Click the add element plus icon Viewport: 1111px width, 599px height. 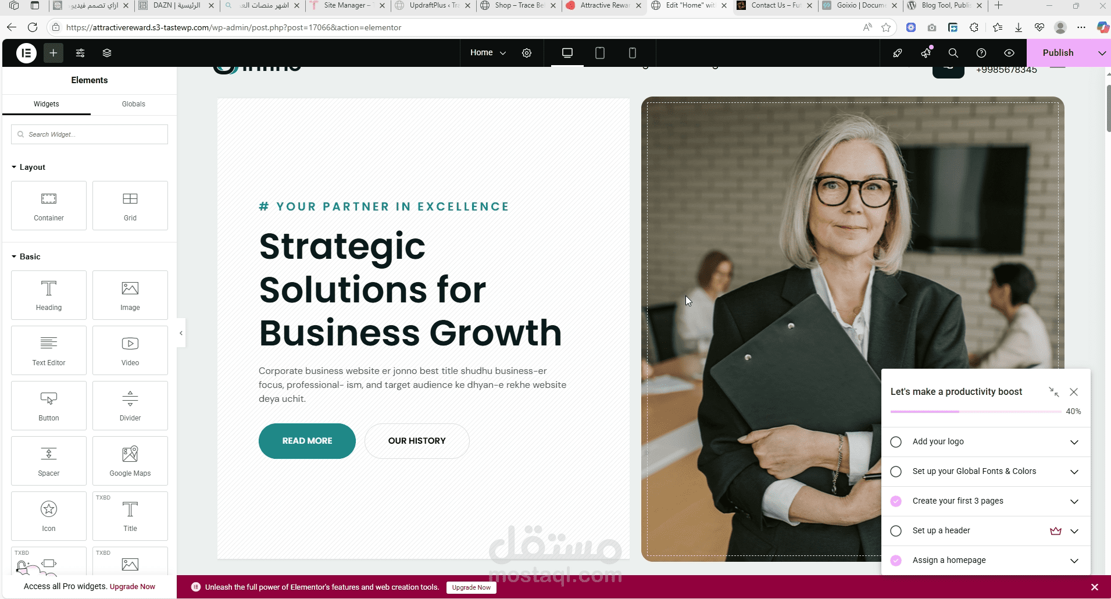click(x=53, y=53)
